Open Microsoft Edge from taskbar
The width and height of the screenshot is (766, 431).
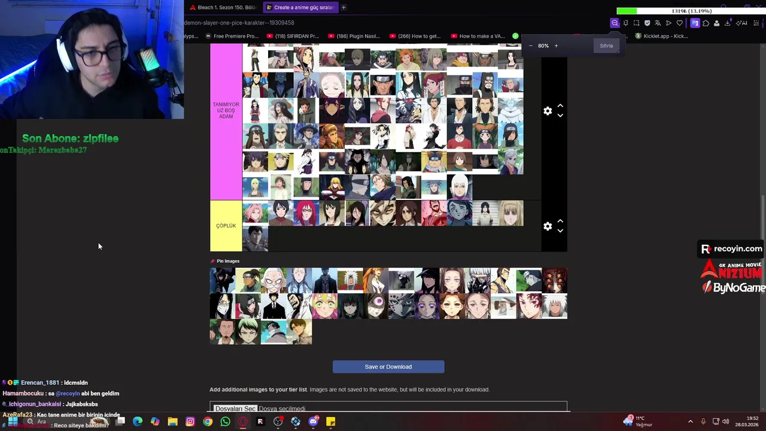pyautogui.click(x=138, y=421)
